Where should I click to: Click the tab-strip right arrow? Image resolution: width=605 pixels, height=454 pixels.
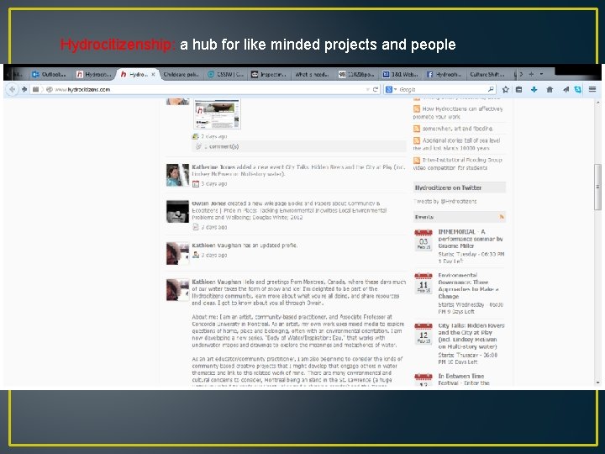pos(521,74)
